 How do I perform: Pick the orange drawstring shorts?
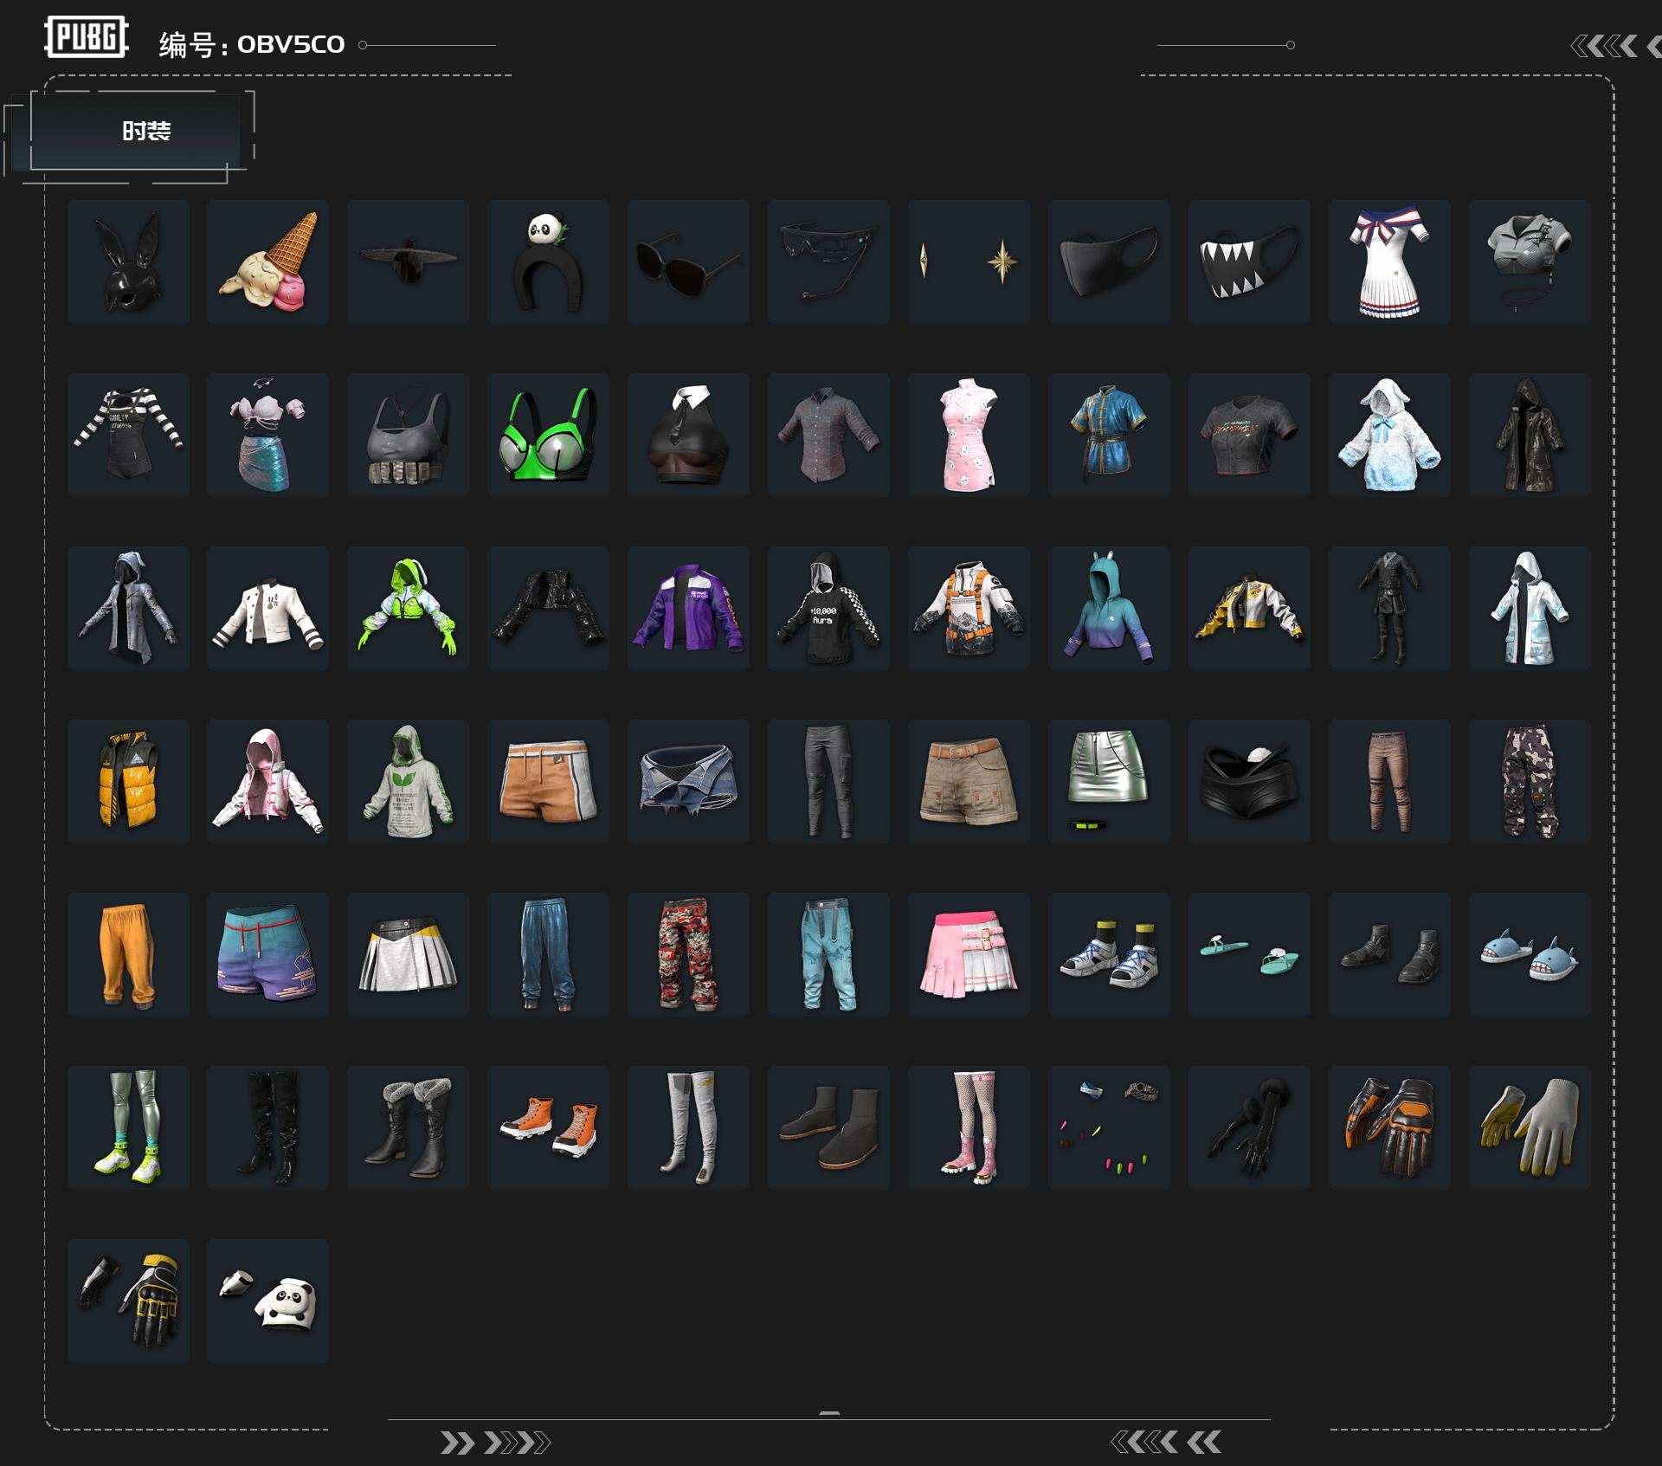pyautogui.click(x=548, y=781)
